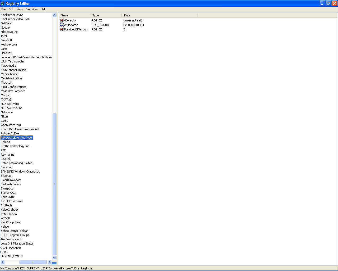Select the Macromedia key
This screenshot has width=338, height=271.
tap(8, 66)
